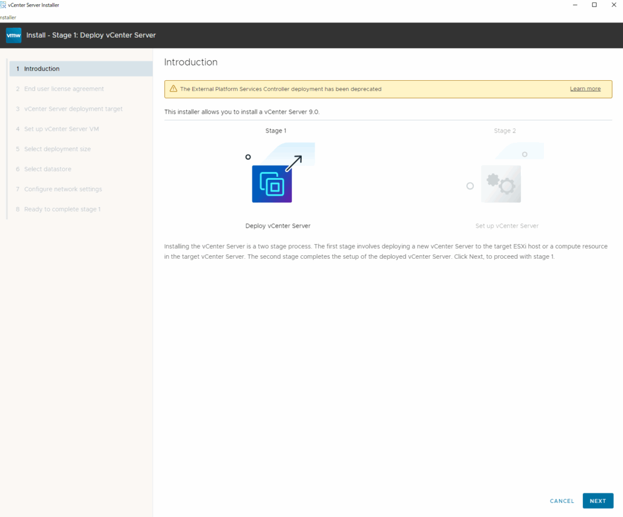
Task: Go to vCenter Server deployment target step
Action: coord(73,109)
